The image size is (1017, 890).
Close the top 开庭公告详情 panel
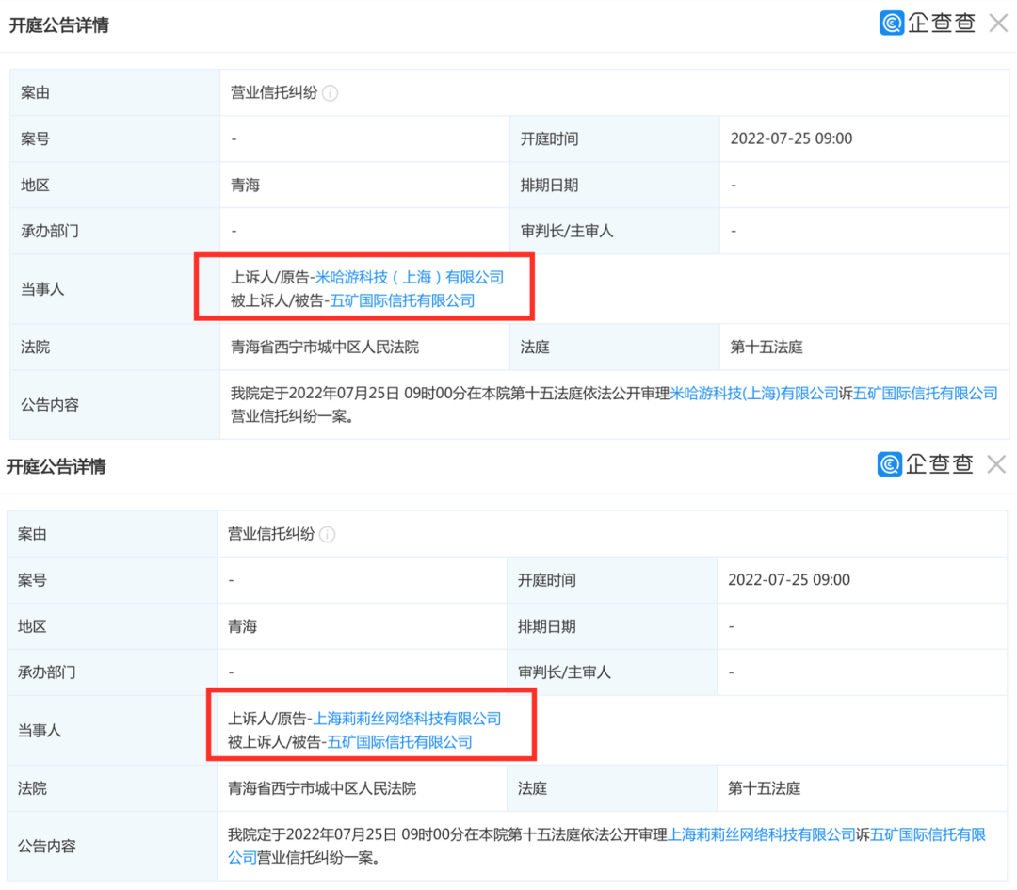pos(998,24)
